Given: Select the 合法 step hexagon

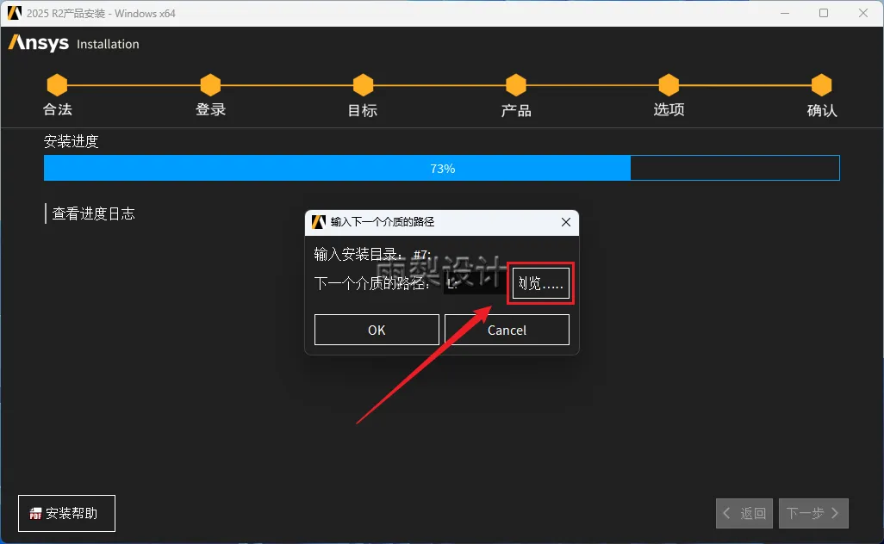Looking at the screenshot, I should 57,85.
